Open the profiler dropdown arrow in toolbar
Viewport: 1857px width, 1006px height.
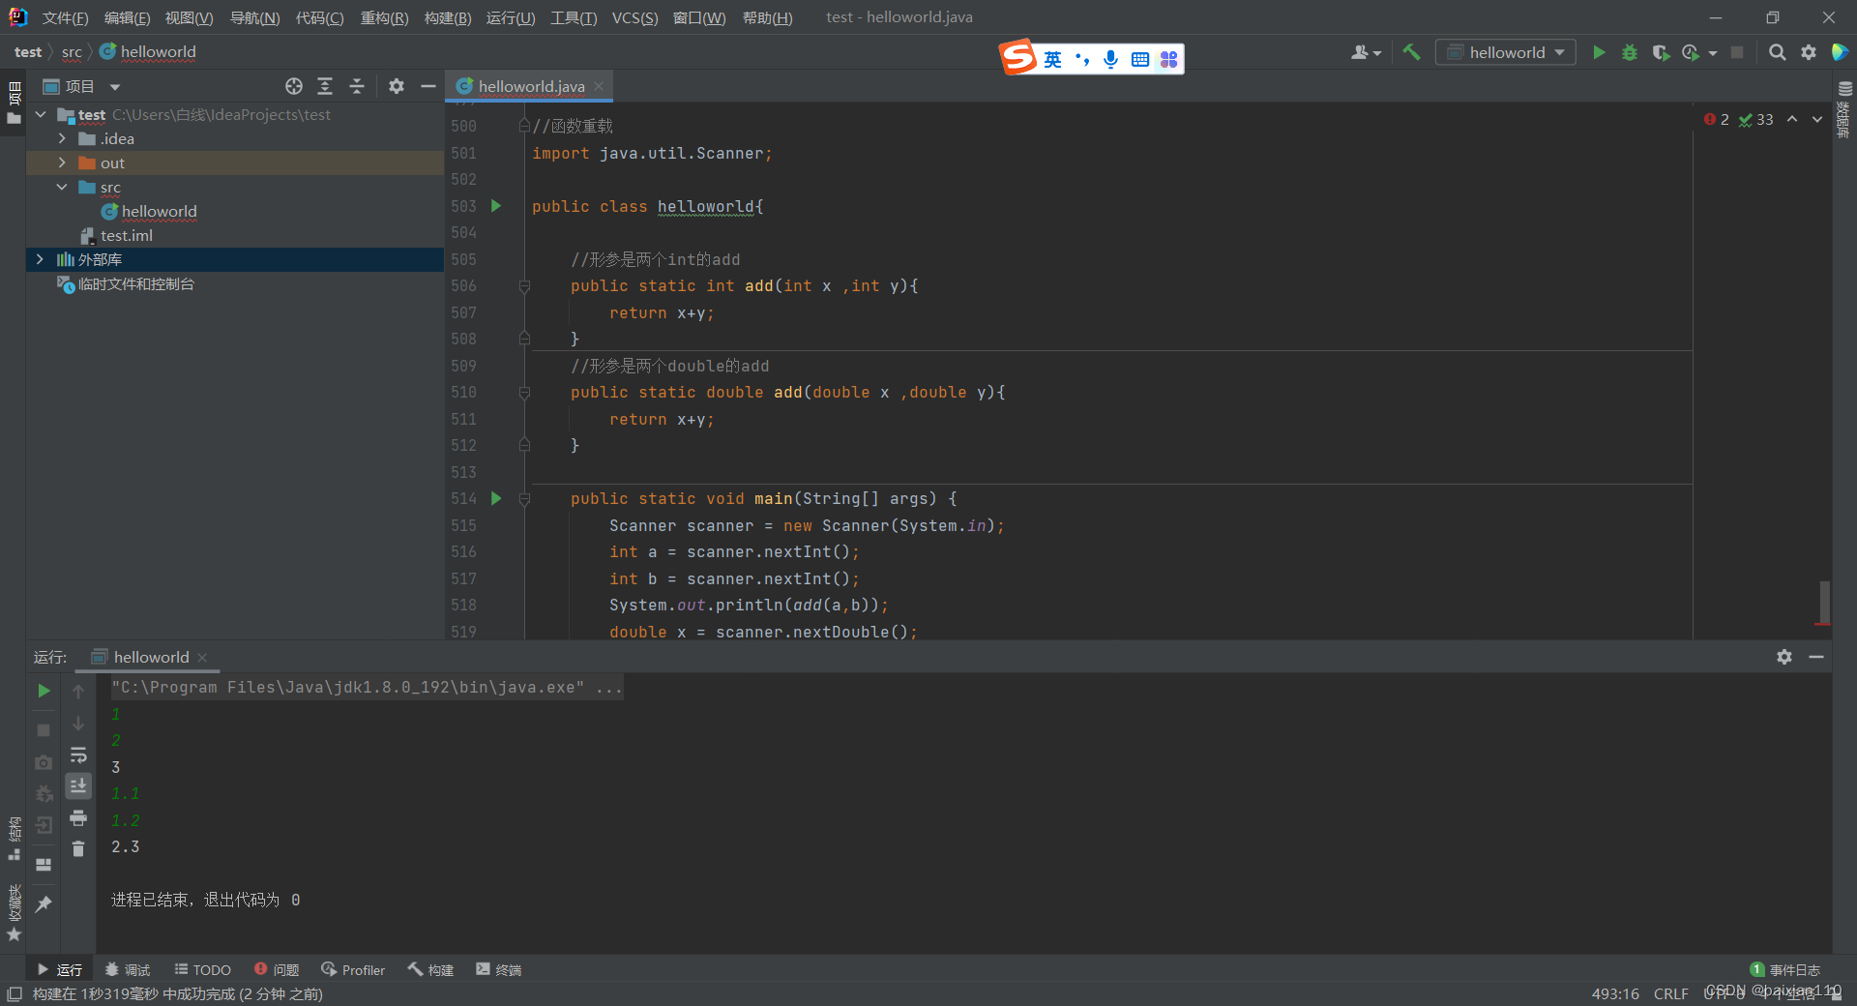(1712, 53)
